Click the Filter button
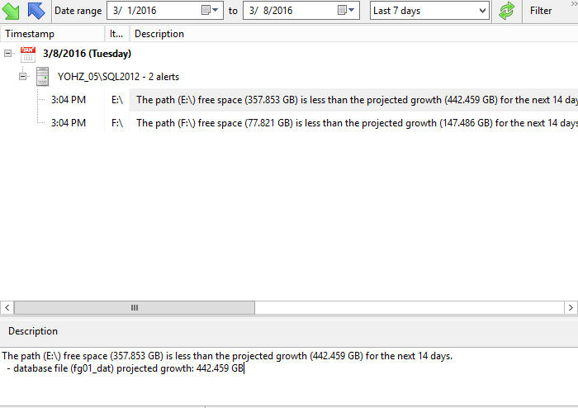 [541, 11]
